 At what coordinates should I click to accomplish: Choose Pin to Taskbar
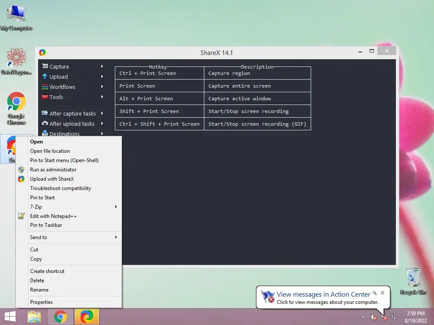coord(69,225)
